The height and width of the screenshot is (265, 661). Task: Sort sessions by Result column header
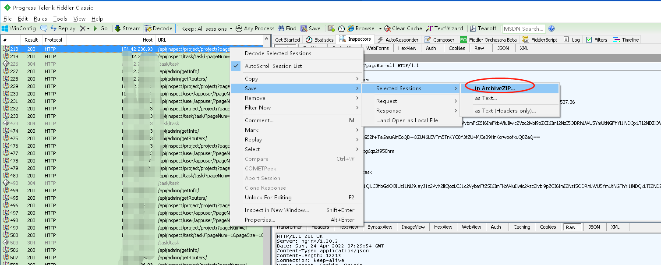[x=32, y=40]
